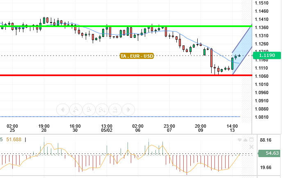The image size is (283, 178).
Task: Click the 23:00 07 time axis label
Action: pos(169,128)
